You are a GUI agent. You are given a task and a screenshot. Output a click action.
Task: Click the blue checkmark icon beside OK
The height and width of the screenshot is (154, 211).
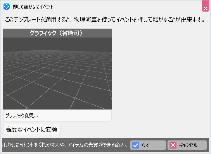(136, 145)
